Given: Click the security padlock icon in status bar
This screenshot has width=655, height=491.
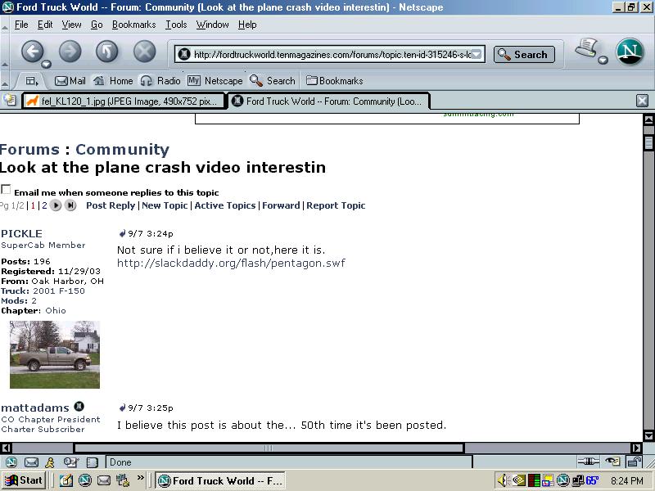Looking at the screenshot, I should pos(635,462).
